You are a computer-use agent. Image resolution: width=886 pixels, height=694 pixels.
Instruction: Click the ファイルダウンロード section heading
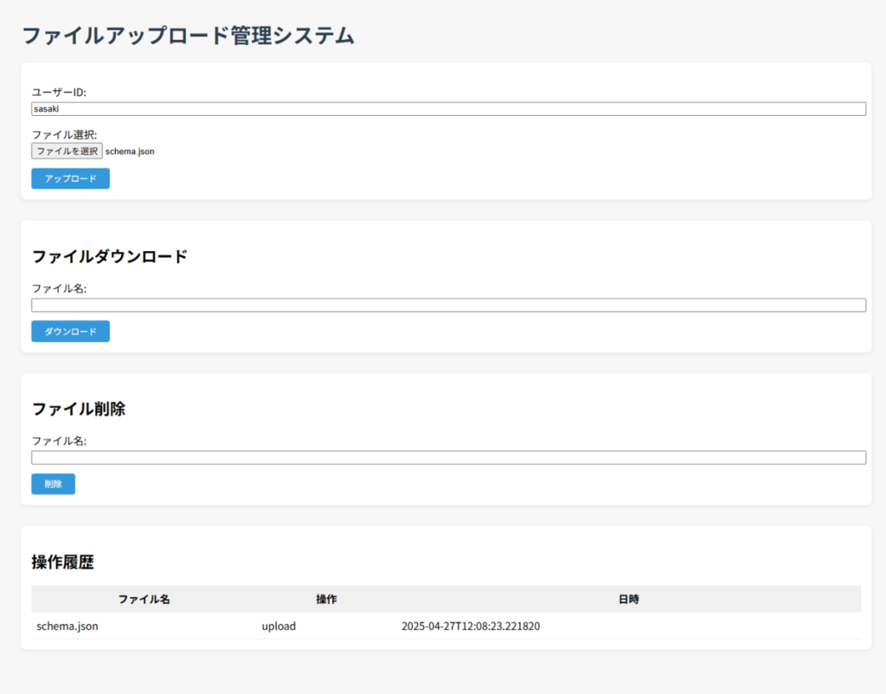point(109,256)
